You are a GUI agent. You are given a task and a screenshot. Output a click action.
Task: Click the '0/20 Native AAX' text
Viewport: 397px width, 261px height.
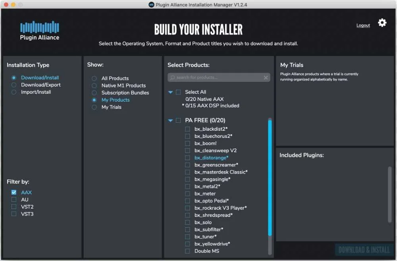click(x=204, y=99)
